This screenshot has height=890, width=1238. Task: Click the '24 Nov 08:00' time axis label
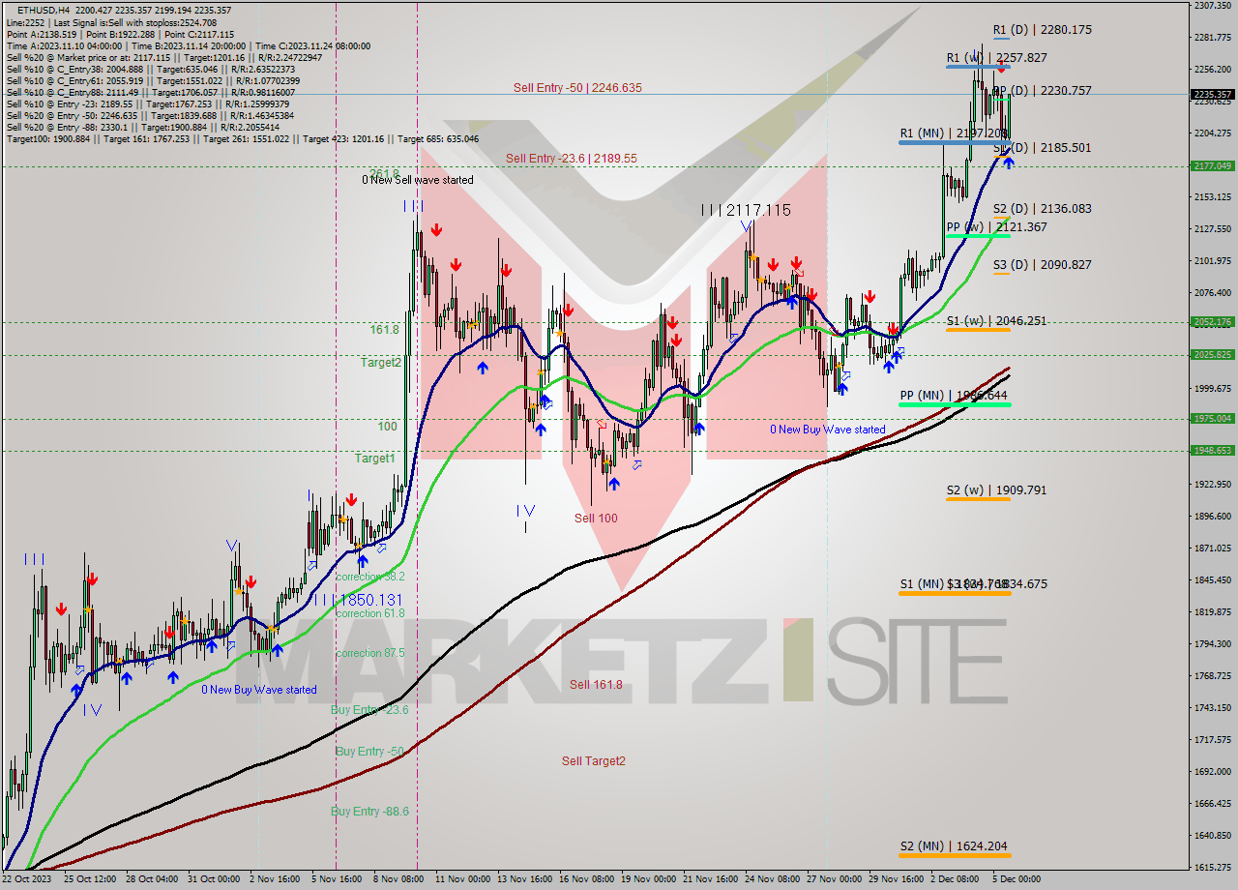point(772,879)
